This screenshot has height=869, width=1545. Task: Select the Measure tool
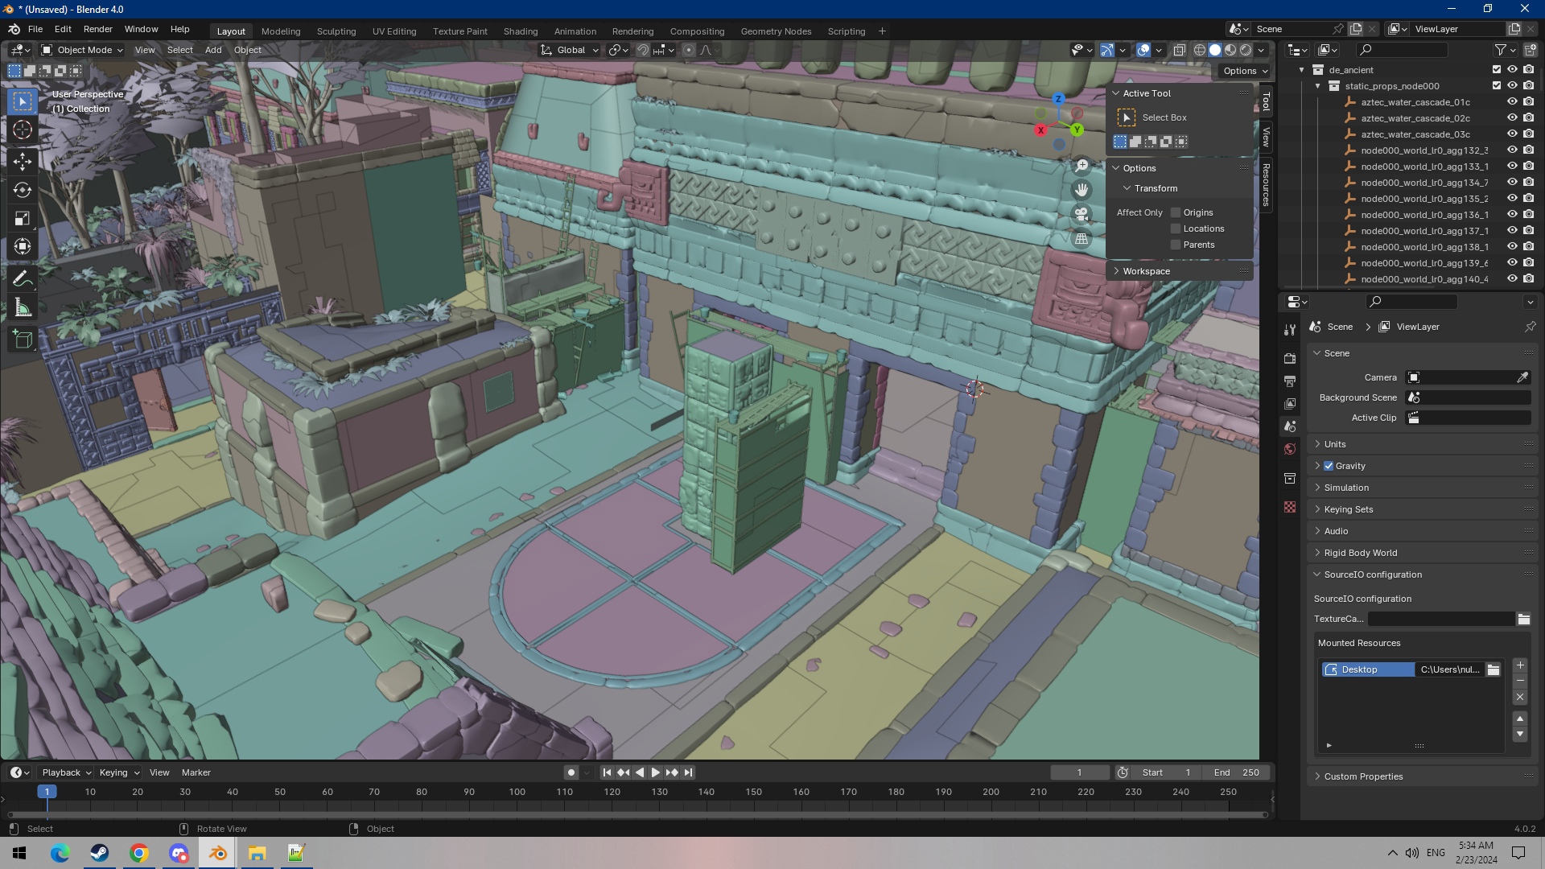click(23, 308)
